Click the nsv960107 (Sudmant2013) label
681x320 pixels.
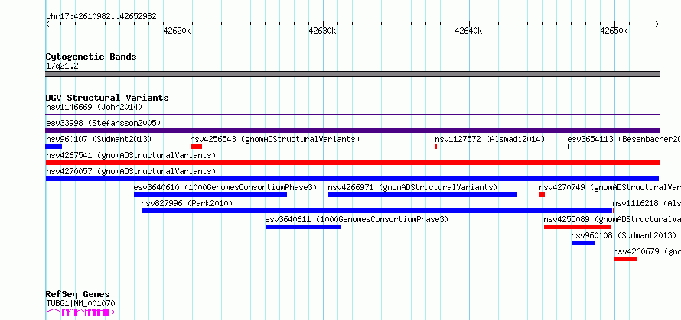coord(99,139)
